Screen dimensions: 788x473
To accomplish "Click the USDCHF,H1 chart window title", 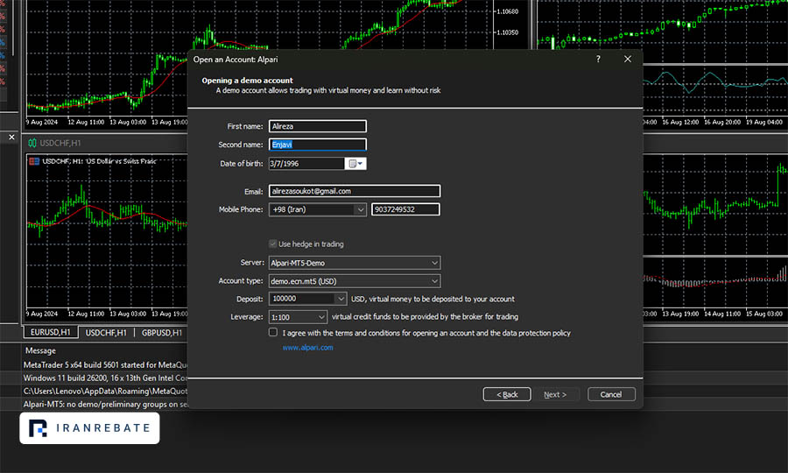I will pos(60,144).
